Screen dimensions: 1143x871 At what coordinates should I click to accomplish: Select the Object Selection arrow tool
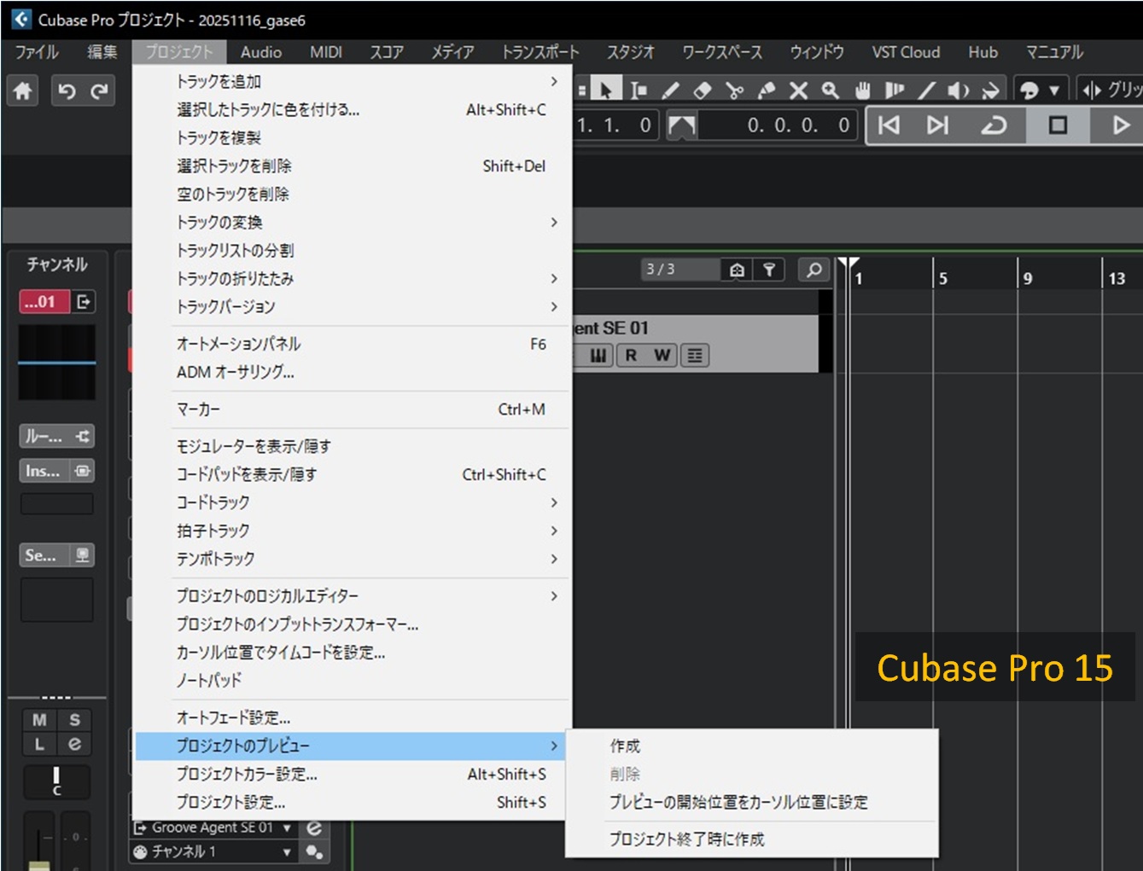coord(607,89)
